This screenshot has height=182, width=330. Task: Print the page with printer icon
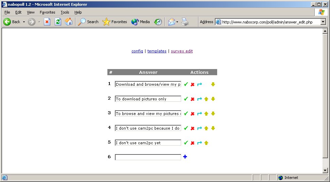tap(185, 22)
